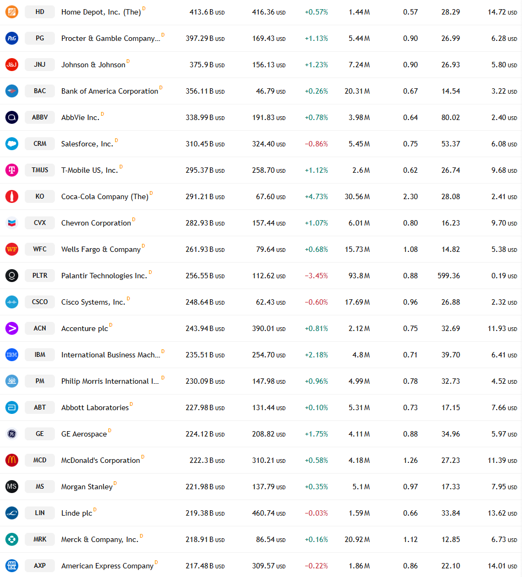This screenshot has width=522, height=577.
Task: Click Bank of America's 20.31 M volume
Action: pyautogui.click(x=357, y=92)
